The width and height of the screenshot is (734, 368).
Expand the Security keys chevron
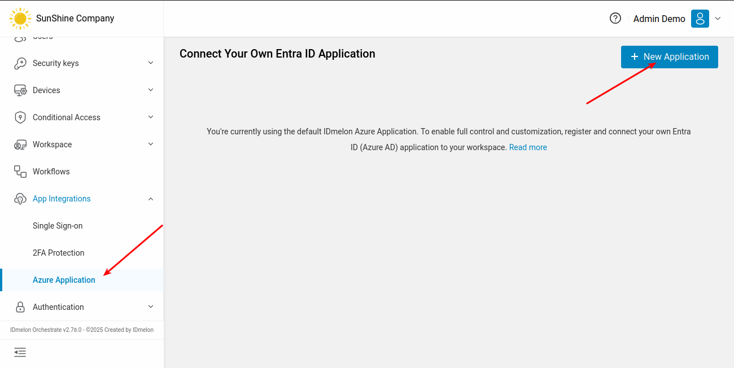click(x=151, y=63)
